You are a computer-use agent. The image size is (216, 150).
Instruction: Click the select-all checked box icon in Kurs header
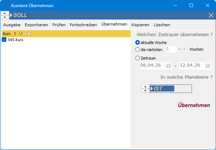pyautogui.click(x=21, y=34)
